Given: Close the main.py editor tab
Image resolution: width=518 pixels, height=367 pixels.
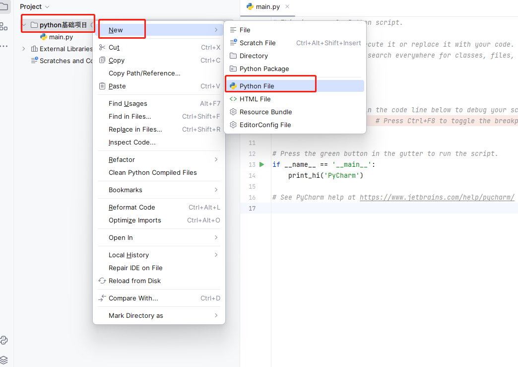Looking at the screenshot, I should click(x=287, y=6).
